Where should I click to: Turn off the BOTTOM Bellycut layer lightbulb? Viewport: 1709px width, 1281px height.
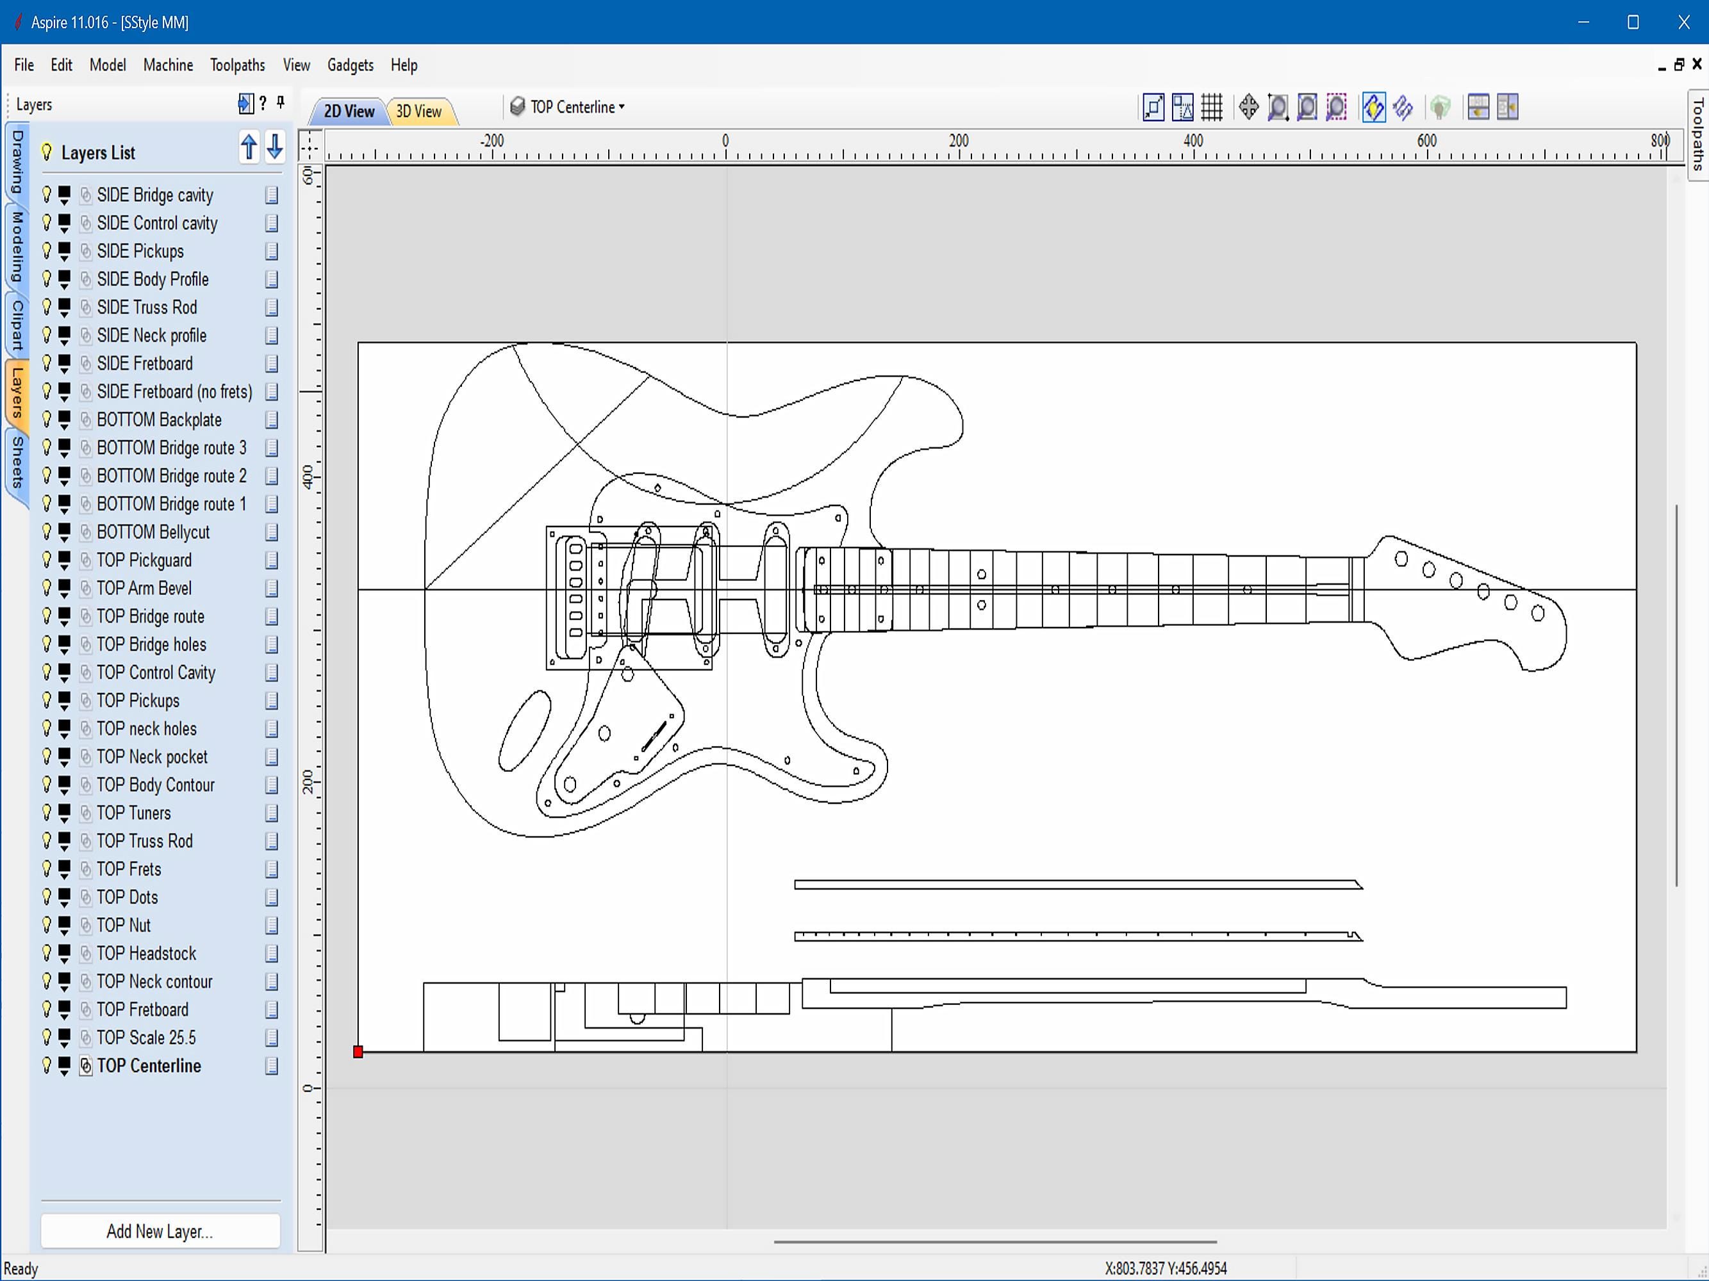pyautogui.click(x=46, y=532)
